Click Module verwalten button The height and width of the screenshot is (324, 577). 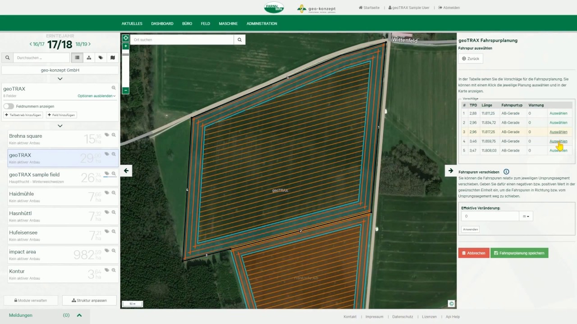[31, 300]
